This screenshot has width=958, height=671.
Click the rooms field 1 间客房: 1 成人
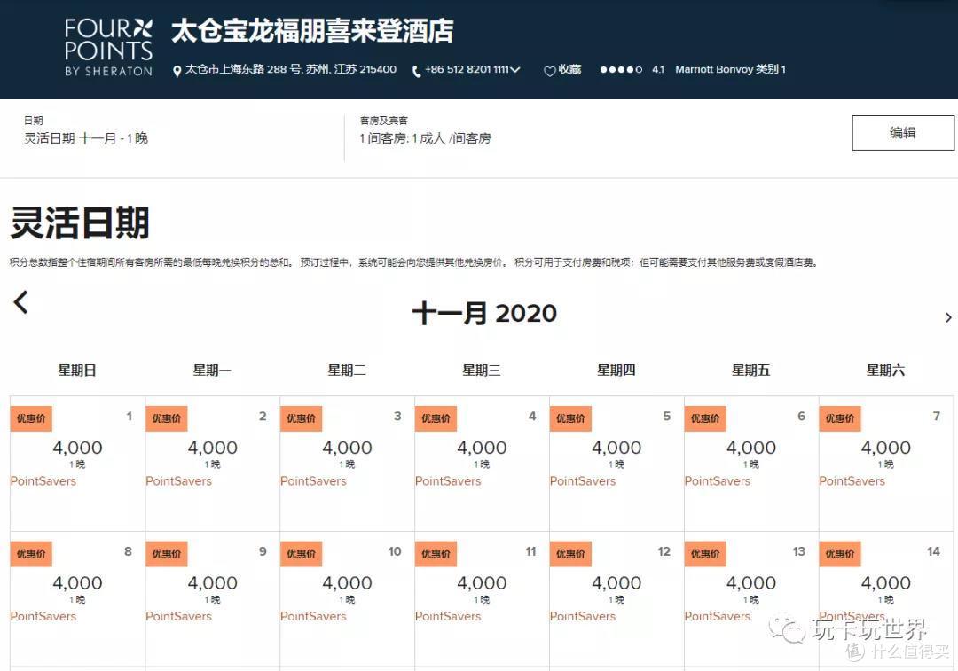[425, 138]
